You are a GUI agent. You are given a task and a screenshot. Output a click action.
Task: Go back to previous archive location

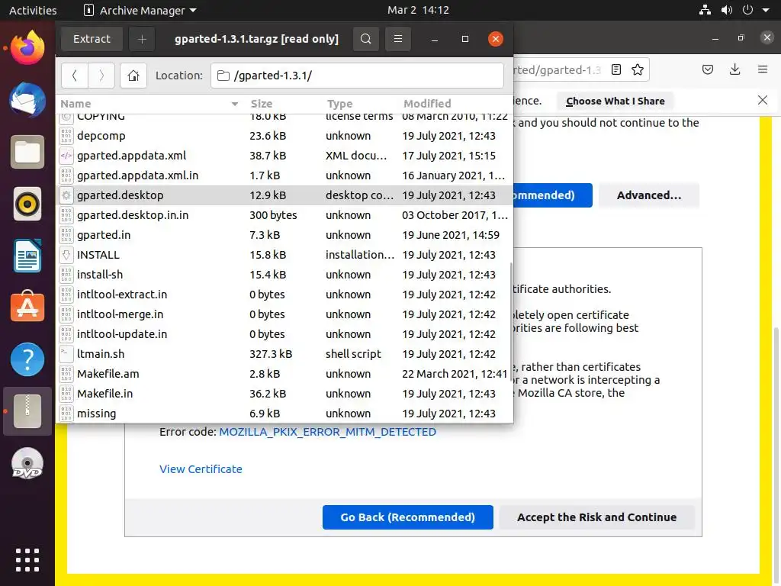75,76
